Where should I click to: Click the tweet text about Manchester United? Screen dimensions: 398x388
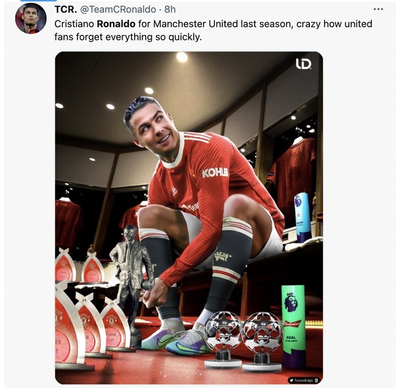pos(213,31)
